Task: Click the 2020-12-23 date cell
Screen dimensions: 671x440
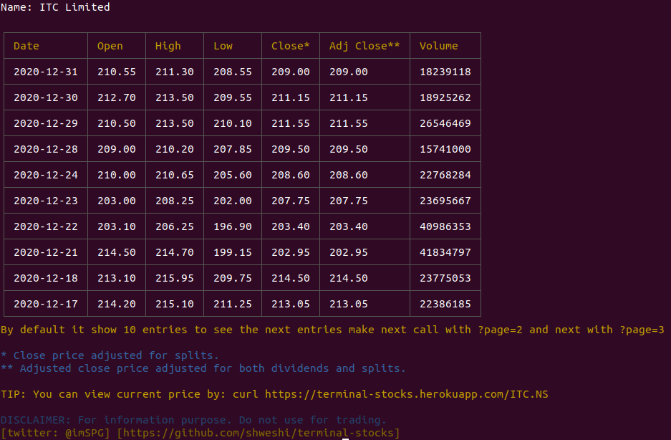Action: click(46, 201)
